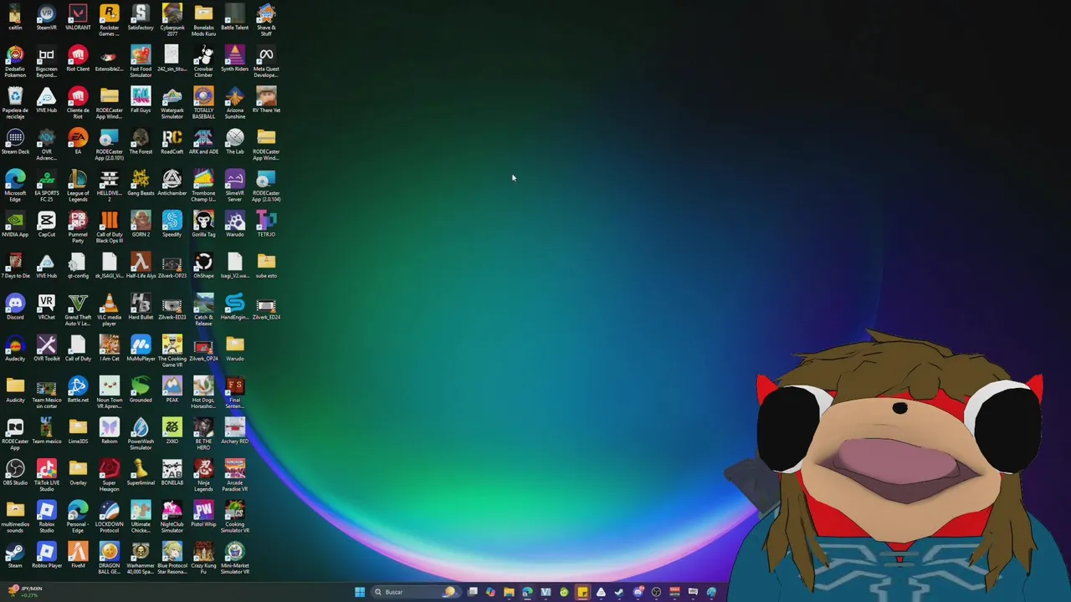The height and width of the screenshot is (602, 1071).
Task: Open PowerWash Simulator shortcut
Action: [141, 434]
